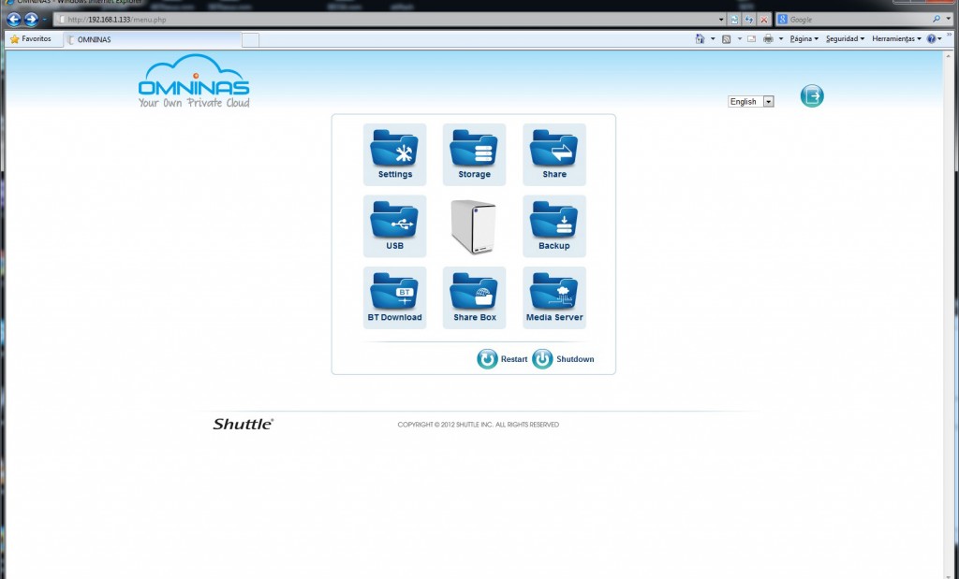Open the Settings folder icon
Viewport: 959px width, 579px height.
pos(394,154)
